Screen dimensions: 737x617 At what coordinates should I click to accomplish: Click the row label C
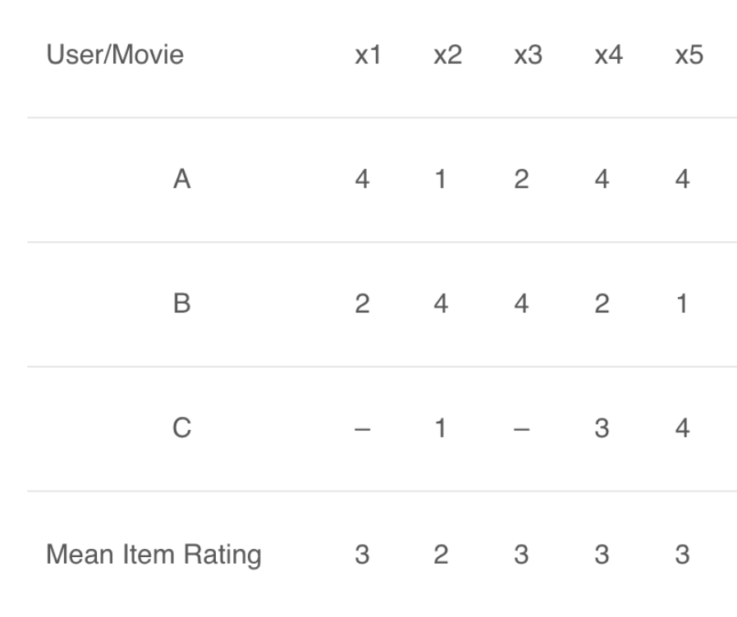pyautogui.click(x=183, y=429)
